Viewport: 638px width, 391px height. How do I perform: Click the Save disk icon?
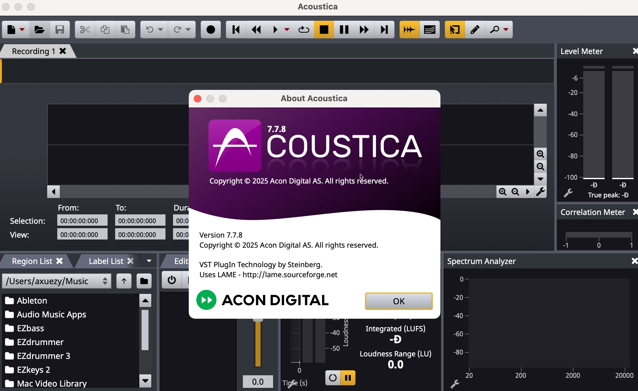[60, 30]
